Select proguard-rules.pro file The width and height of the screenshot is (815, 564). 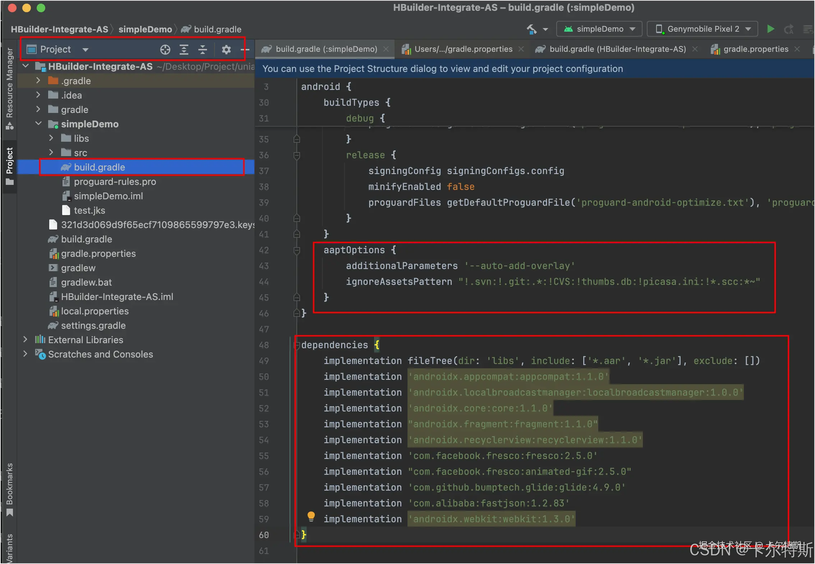click(x=136, y=182)
